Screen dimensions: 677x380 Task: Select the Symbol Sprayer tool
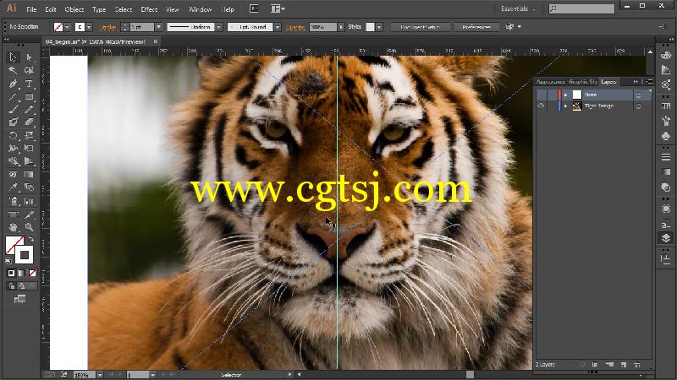pos(13,201)
